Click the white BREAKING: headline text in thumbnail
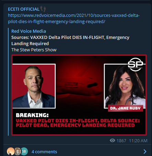The width and height of the screenshot is (152, 156). pos(32,115)
